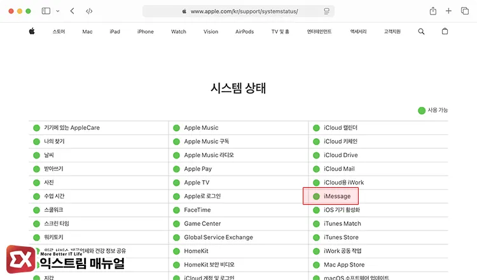Open the Vision navigation item
The width and height of the screenshot is (477, 280).
tap(211, 31)
